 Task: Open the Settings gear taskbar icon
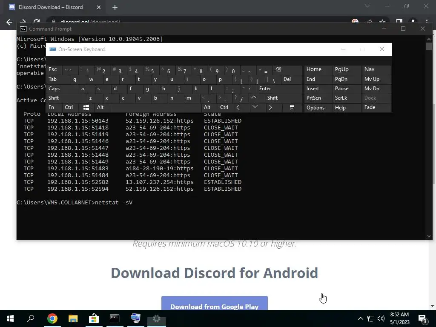pos(157,318)
